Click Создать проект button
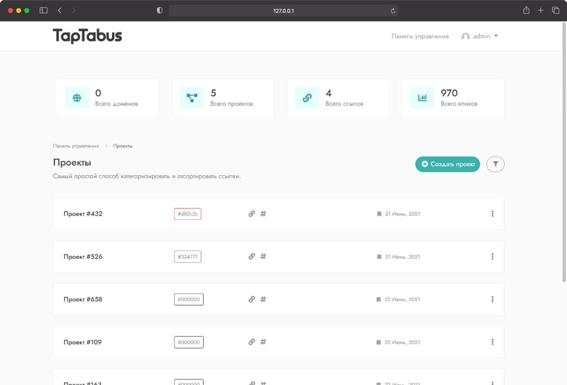 pyautogui.click(x=448, y=164)
